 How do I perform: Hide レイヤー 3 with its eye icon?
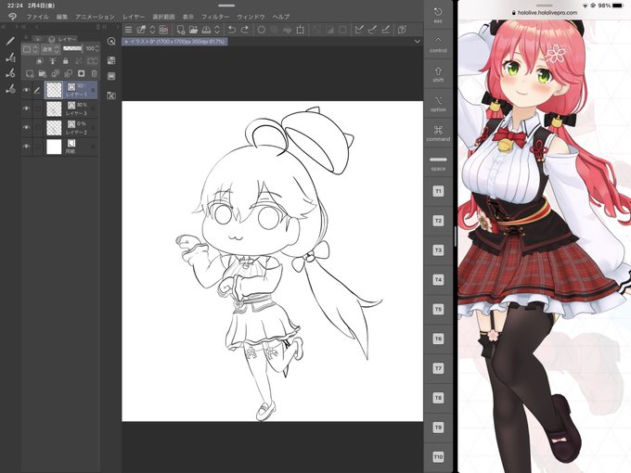tap(27, 109)
